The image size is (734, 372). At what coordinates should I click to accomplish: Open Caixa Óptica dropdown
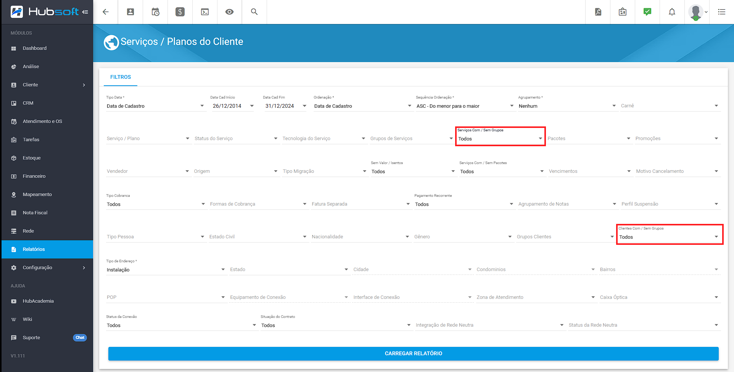point(660,297)
